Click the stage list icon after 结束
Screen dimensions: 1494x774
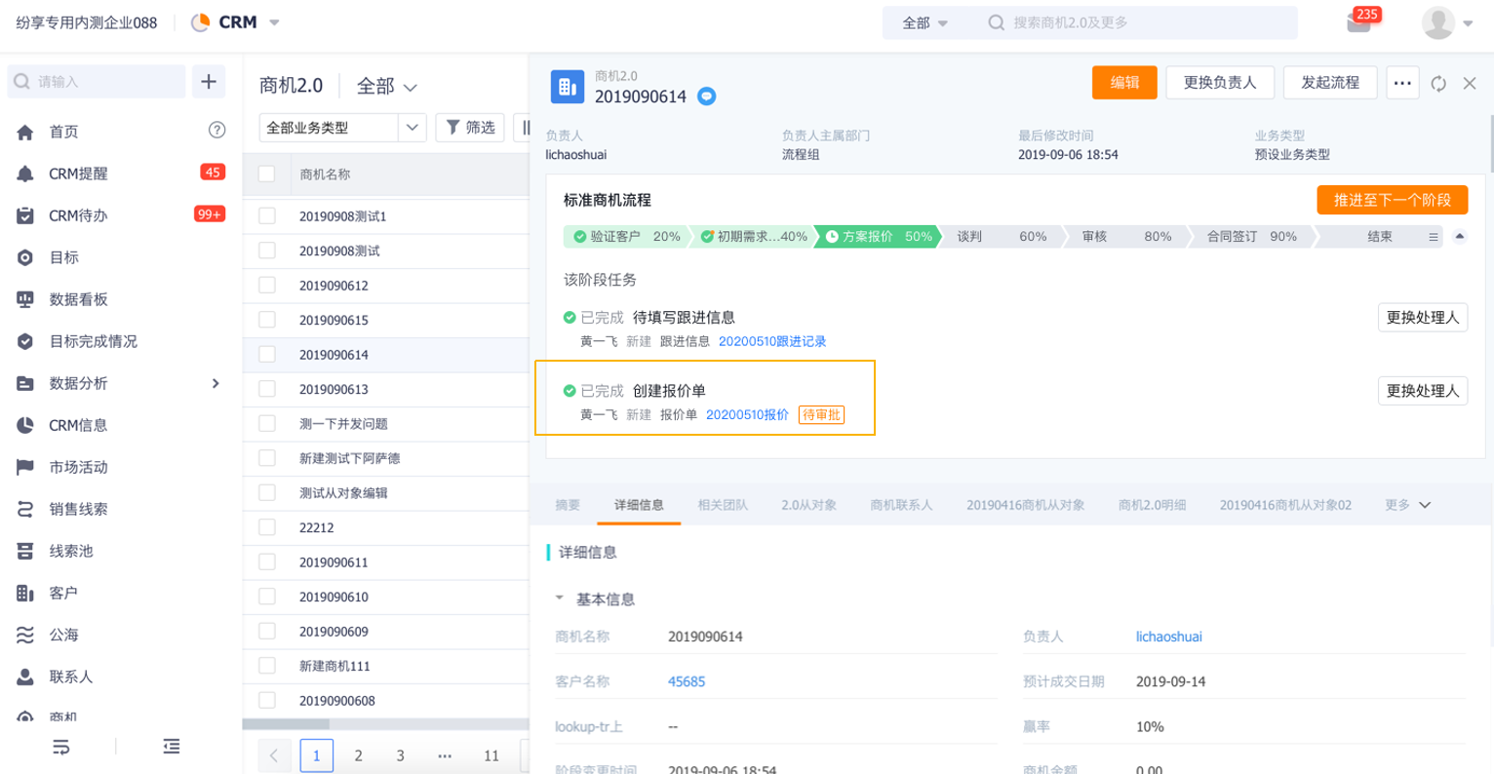pos(1434,237)
